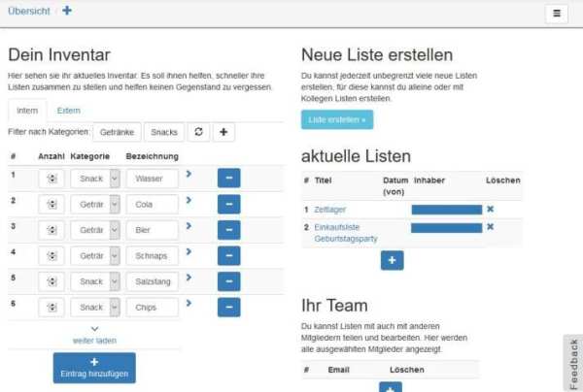
Task: Add a list with plus under aktuelle Listen
Action: pos(392,260)
